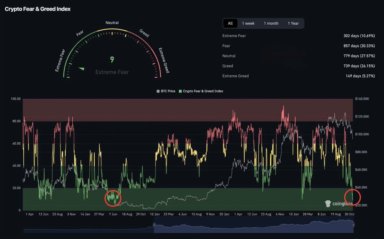Click the Fear row showing 857 days

coord(298,46)
